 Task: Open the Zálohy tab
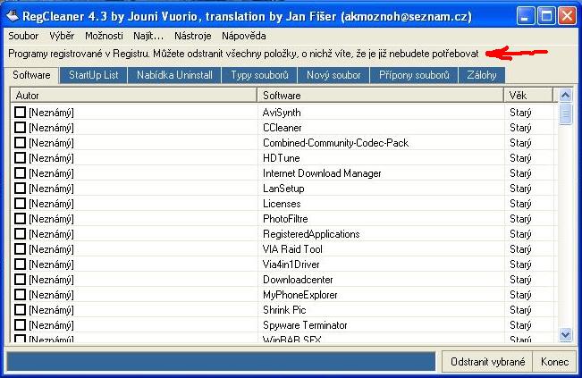(482, 75)
